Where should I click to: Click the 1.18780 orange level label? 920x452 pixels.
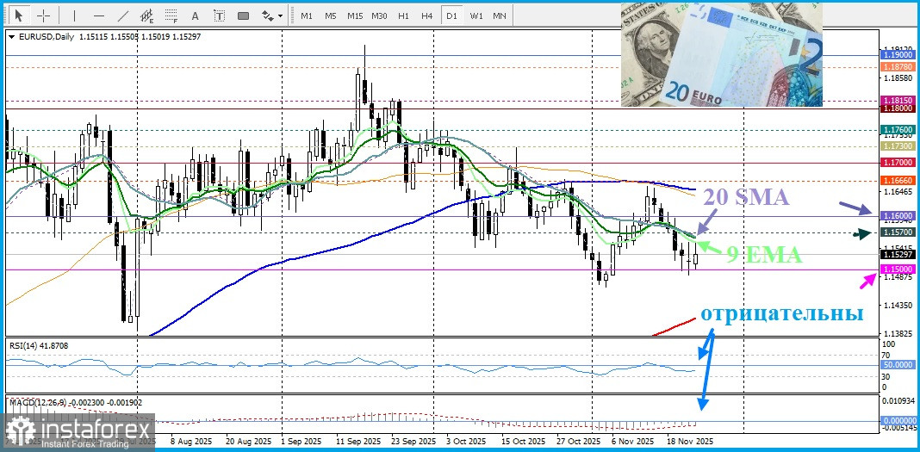coord(897,67)
